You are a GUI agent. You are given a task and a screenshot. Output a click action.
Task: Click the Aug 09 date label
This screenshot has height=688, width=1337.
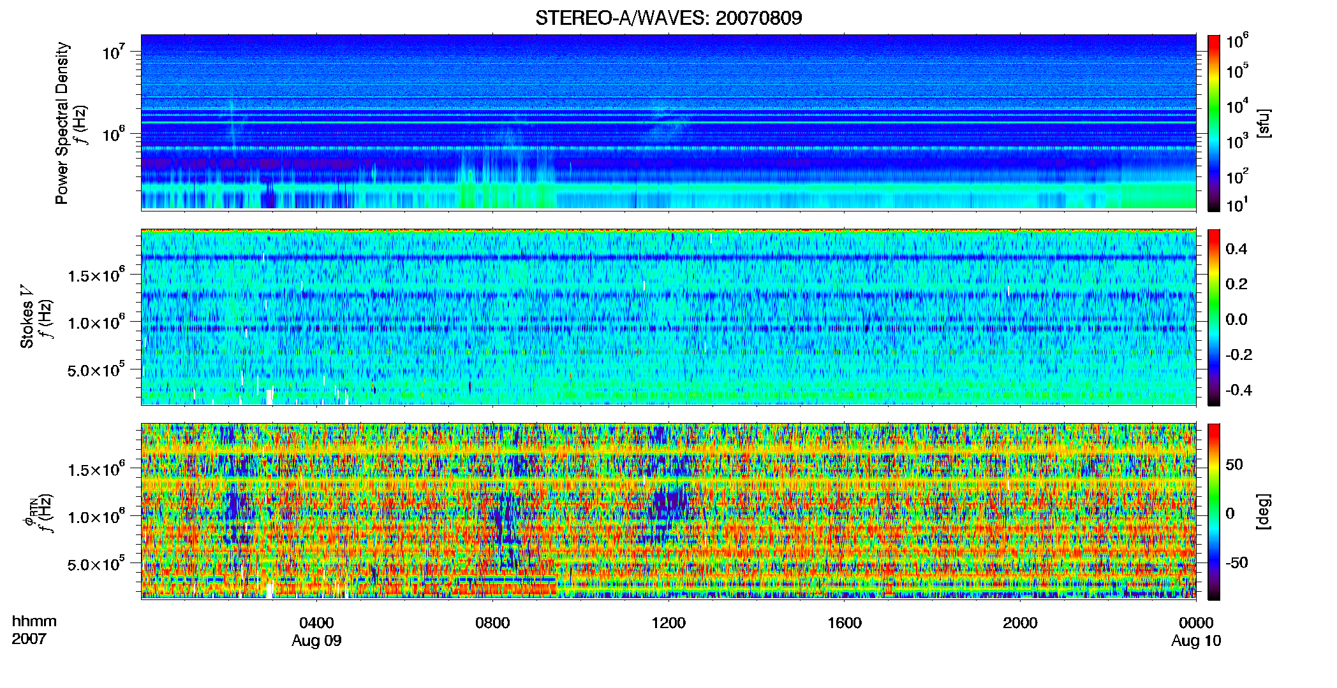pyautogui.click(x=316, y=641)
